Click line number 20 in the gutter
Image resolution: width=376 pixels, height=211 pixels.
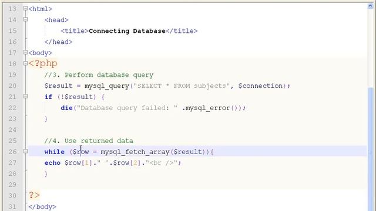point(12,86)
